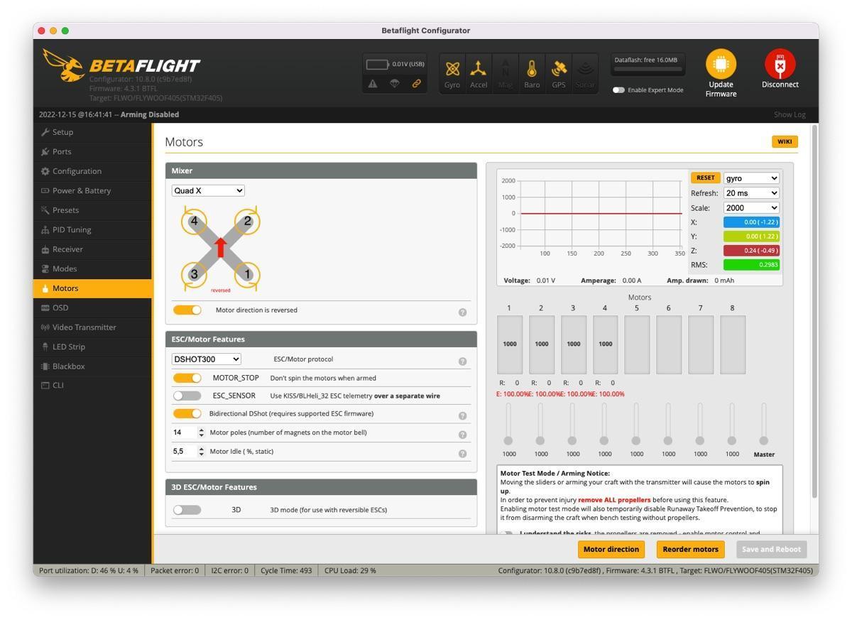Open help for Motor poles
The height and width of the screenshot is (620, 852).
coord(462,434)
